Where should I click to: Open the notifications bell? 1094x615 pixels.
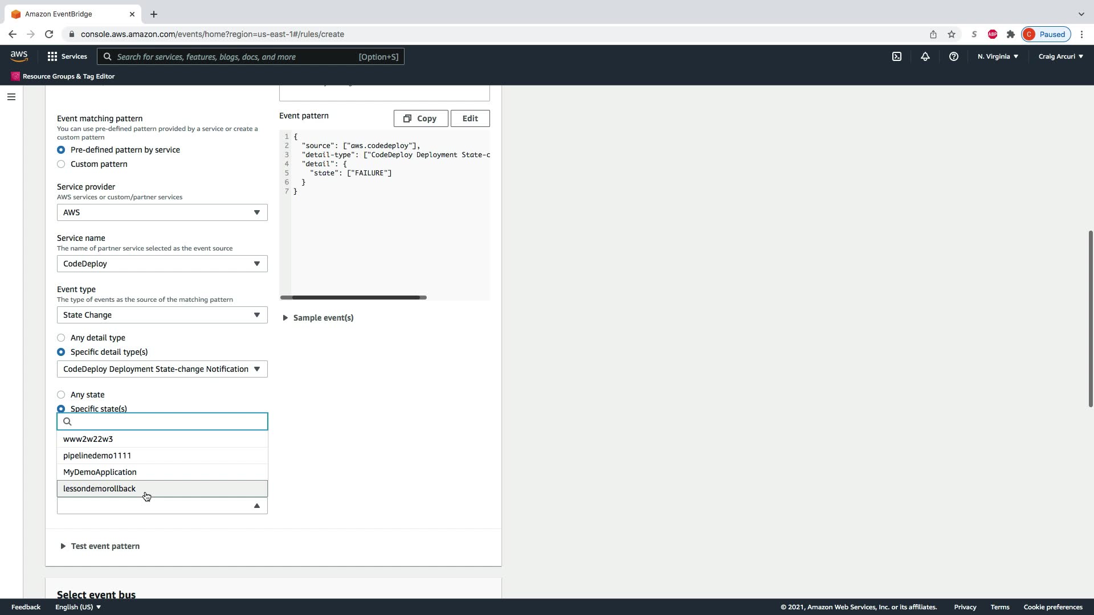click(x=925, y=56)
